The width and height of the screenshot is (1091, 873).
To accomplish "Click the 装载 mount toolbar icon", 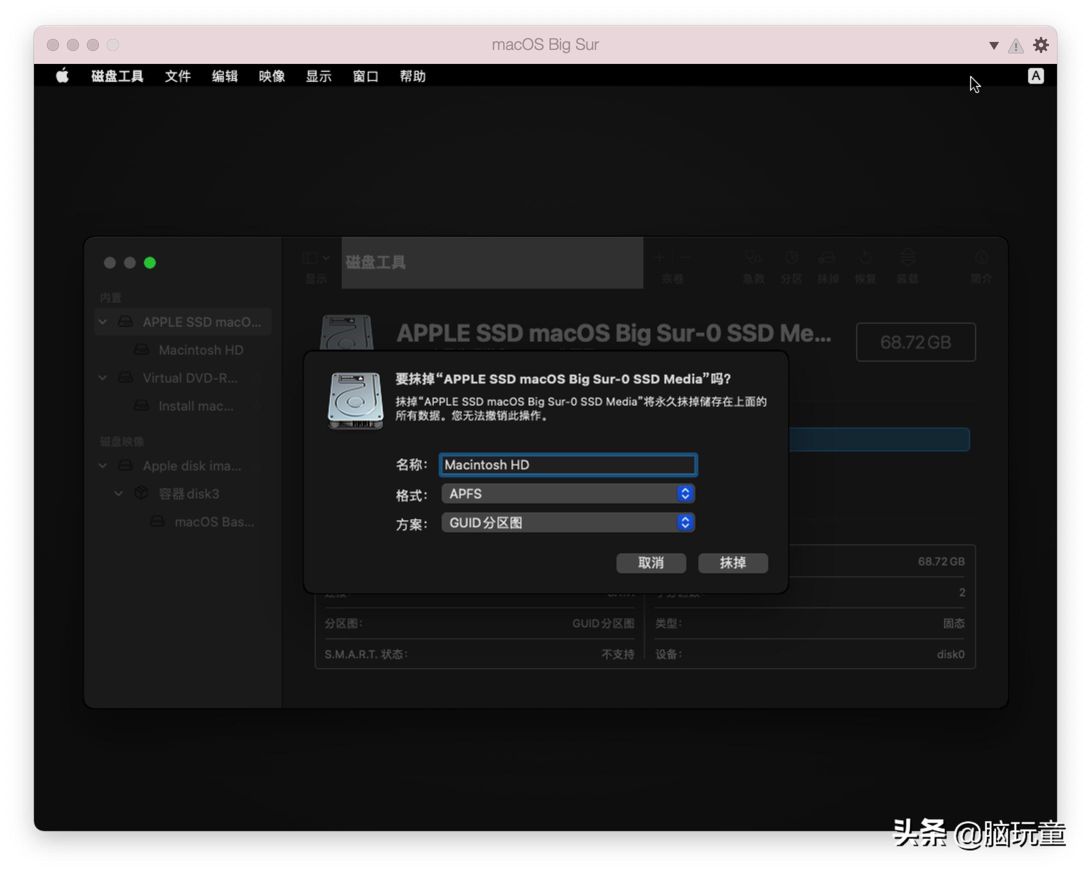I will coord(907,259).
